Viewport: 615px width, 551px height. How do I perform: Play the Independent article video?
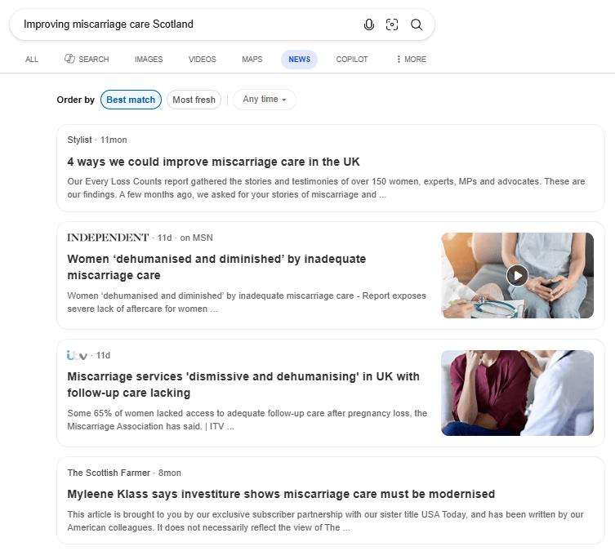pos(517,275)
